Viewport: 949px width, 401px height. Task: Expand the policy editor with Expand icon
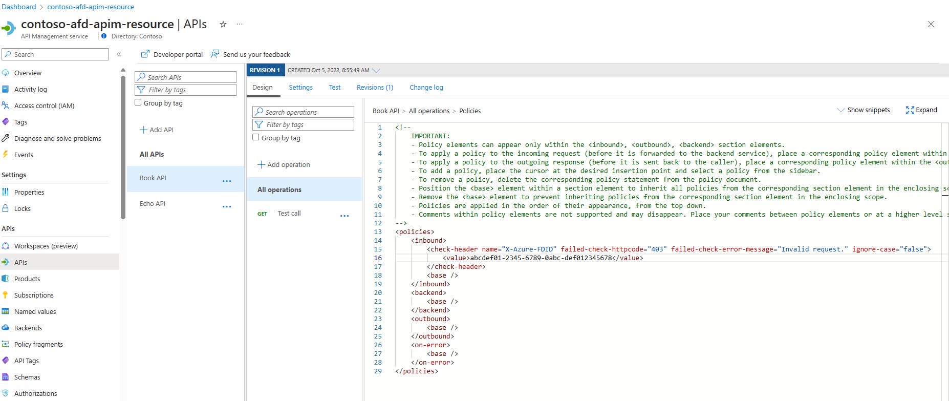click(x=910, y=110)
